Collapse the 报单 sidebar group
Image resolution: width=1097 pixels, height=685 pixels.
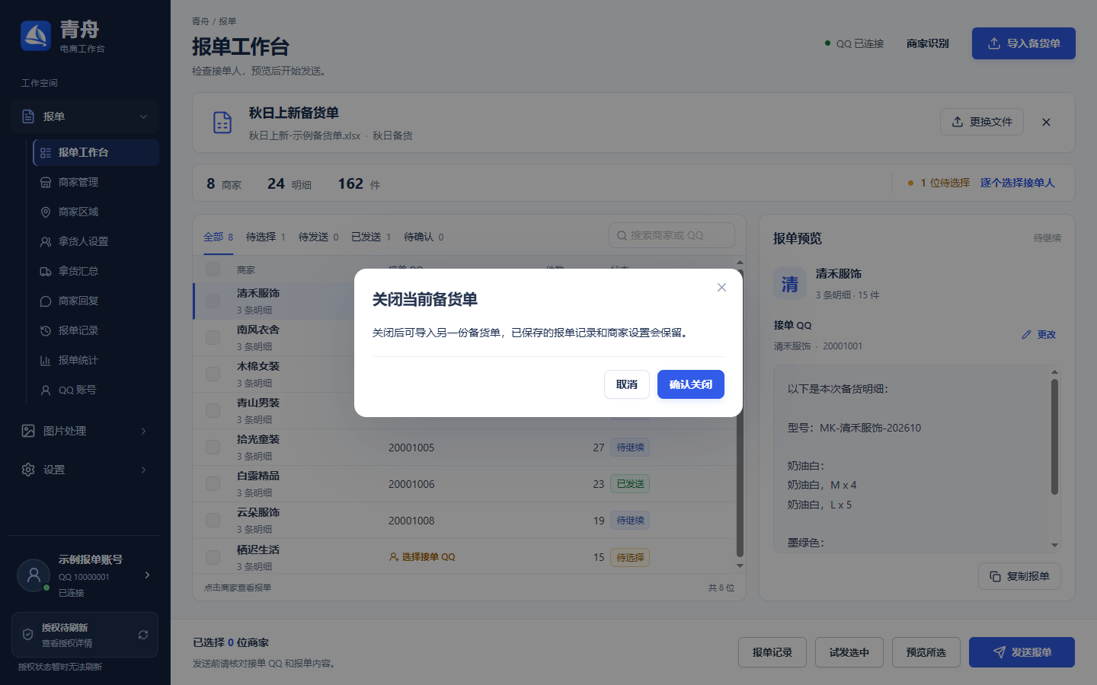point(85,116)
